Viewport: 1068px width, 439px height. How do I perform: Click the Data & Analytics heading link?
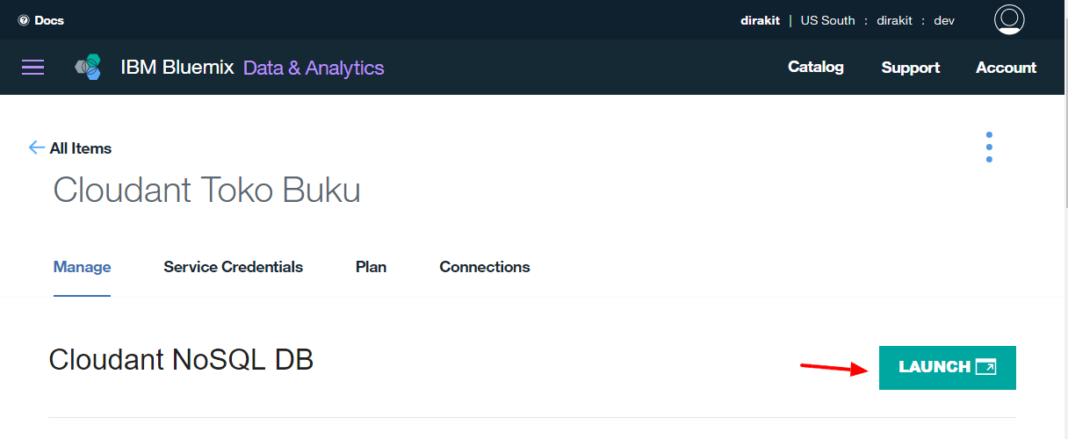point(314,68)
